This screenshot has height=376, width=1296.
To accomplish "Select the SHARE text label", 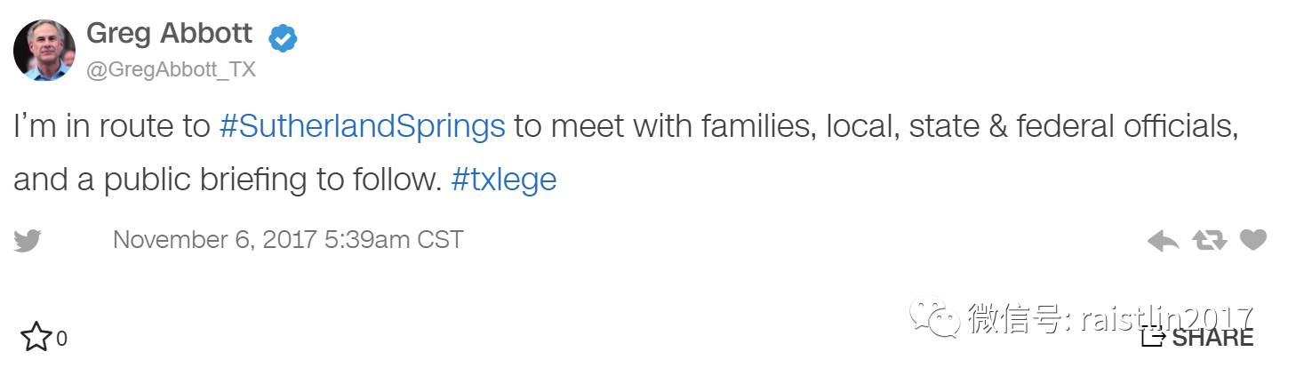I will 1212,338.
